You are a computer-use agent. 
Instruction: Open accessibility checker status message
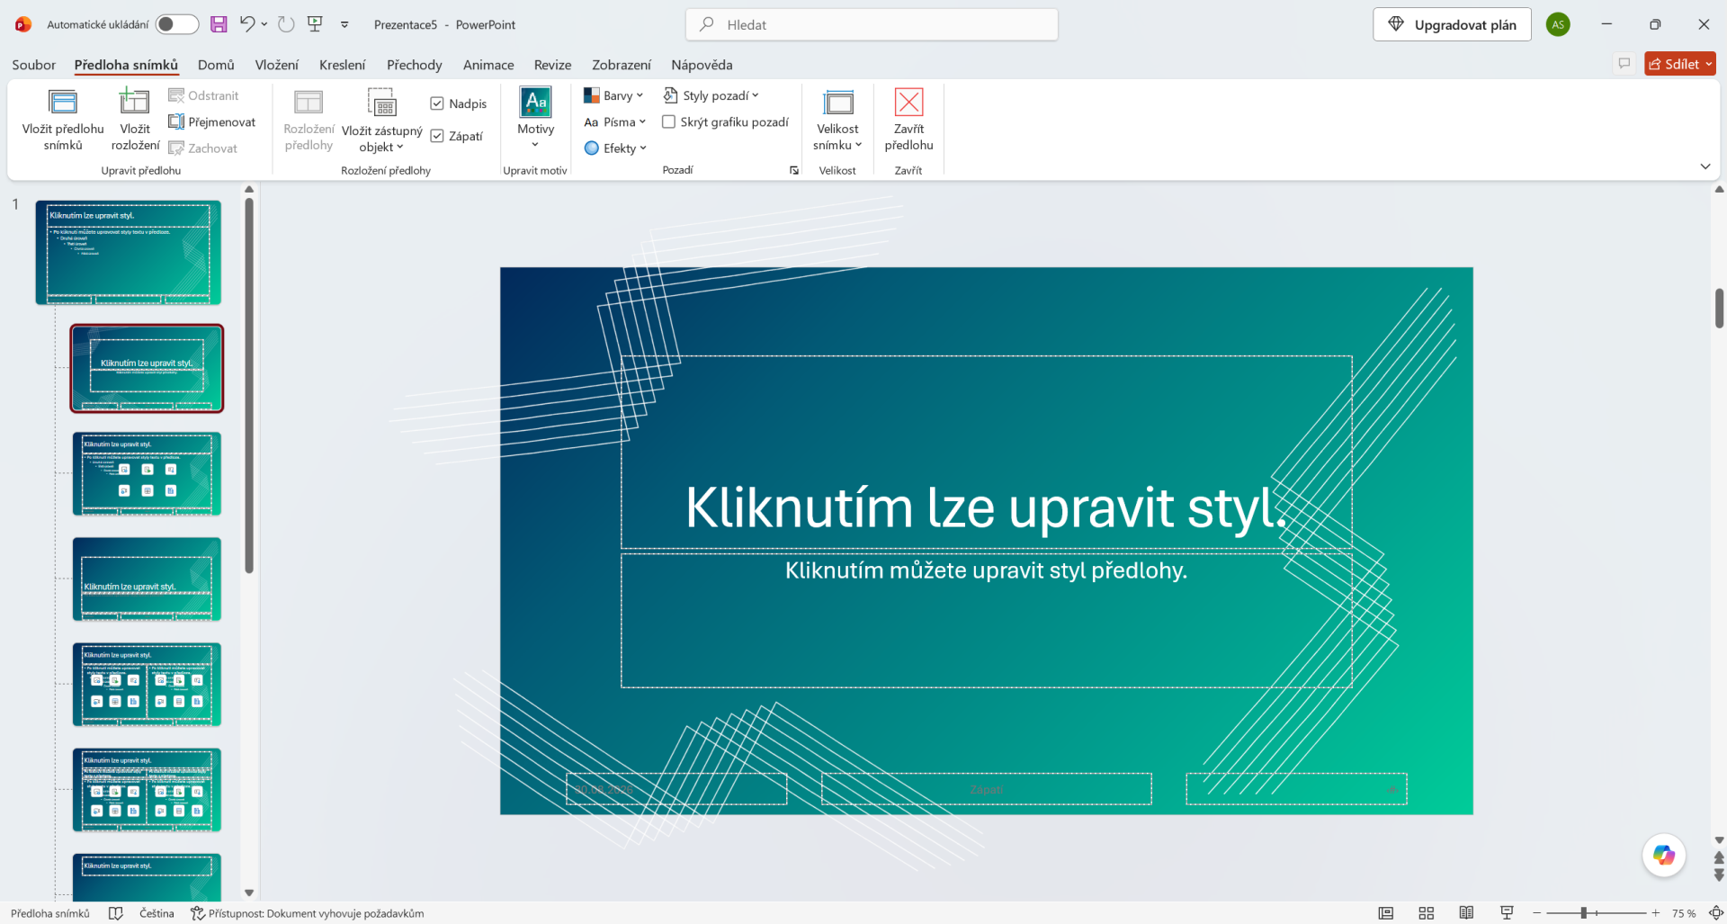coord(307,913)
